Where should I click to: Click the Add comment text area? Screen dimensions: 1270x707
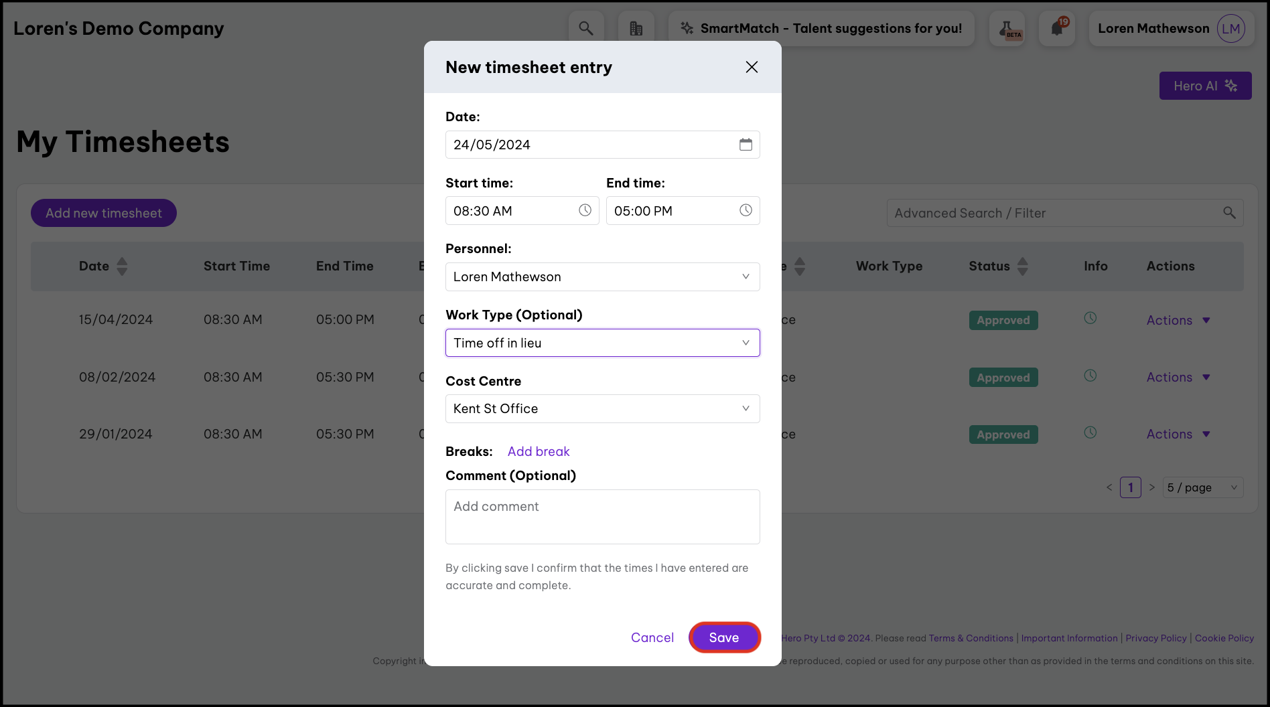point(602,516)
